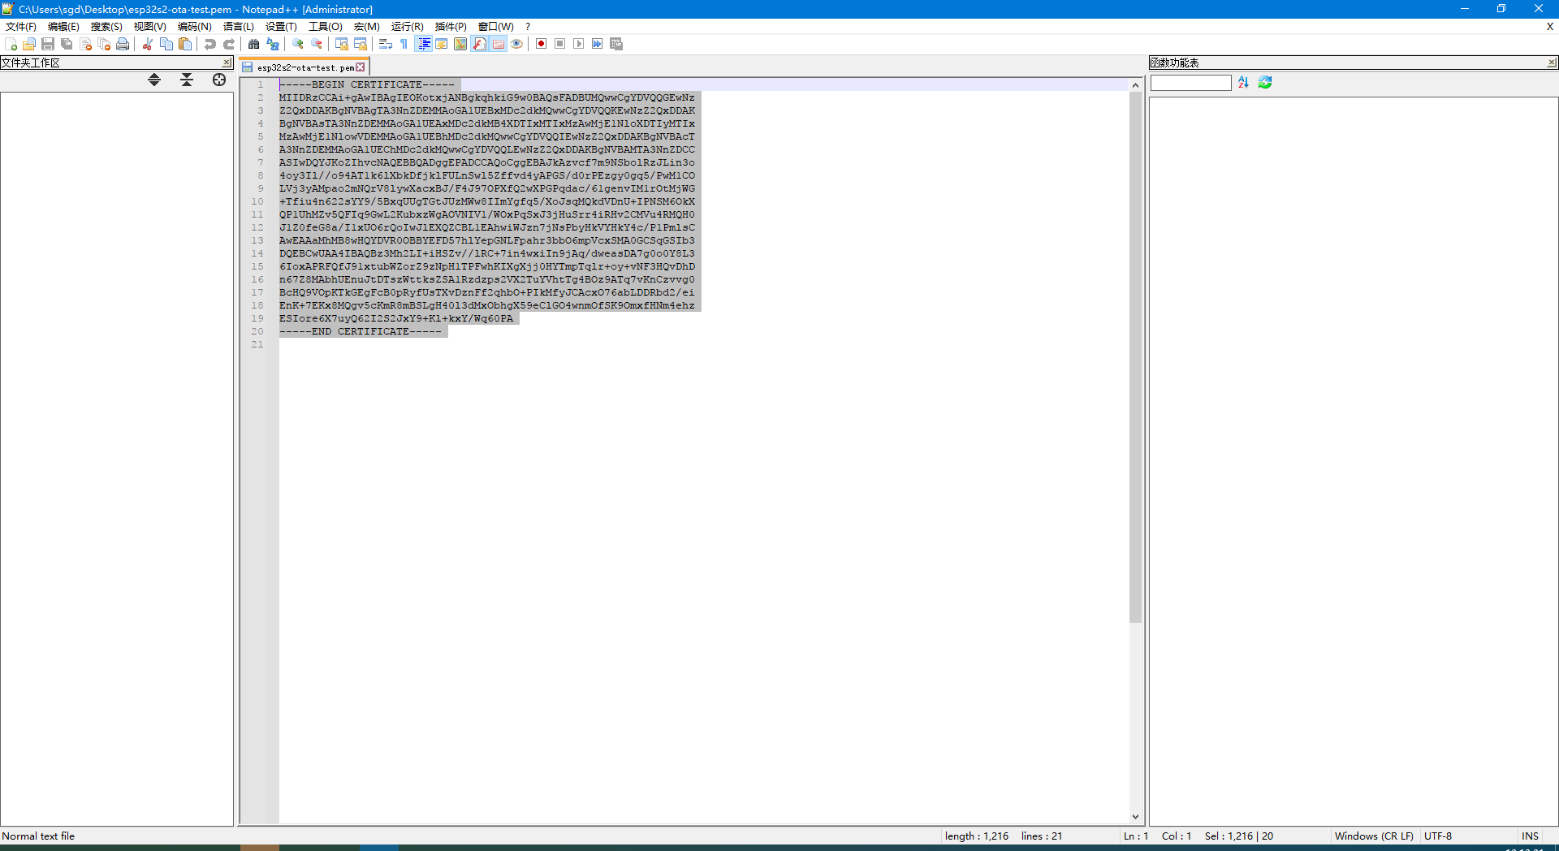Screen dimensions: 1559x851
Task: Toggle the Document Map icon
Action: [460, 44]
